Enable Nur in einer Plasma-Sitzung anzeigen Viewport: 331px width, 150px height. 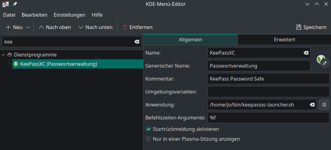149,139
